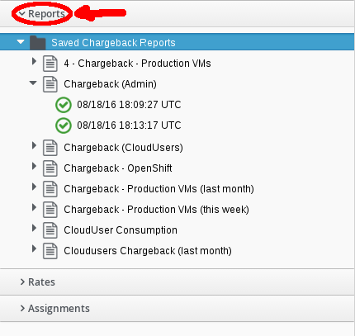Expand Chargeback - Production VMs (this week) node
Image resolution: width=355 pixels, height=336 pixels.
pyautogui.click(x=34, y=207)
